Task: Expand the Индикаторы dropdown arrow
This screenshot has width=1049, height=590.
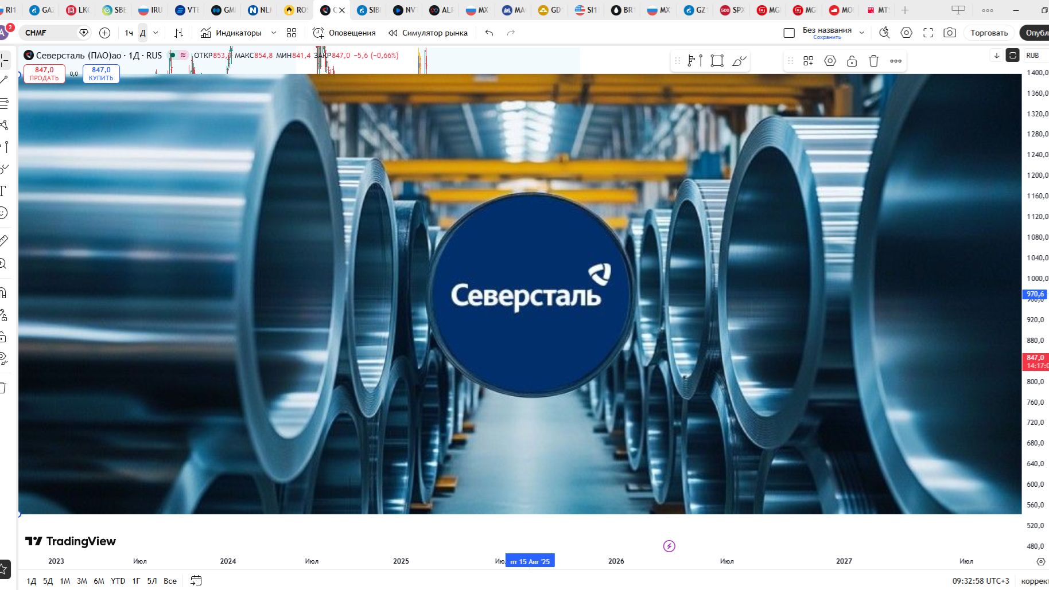Action: pos(274,33)
